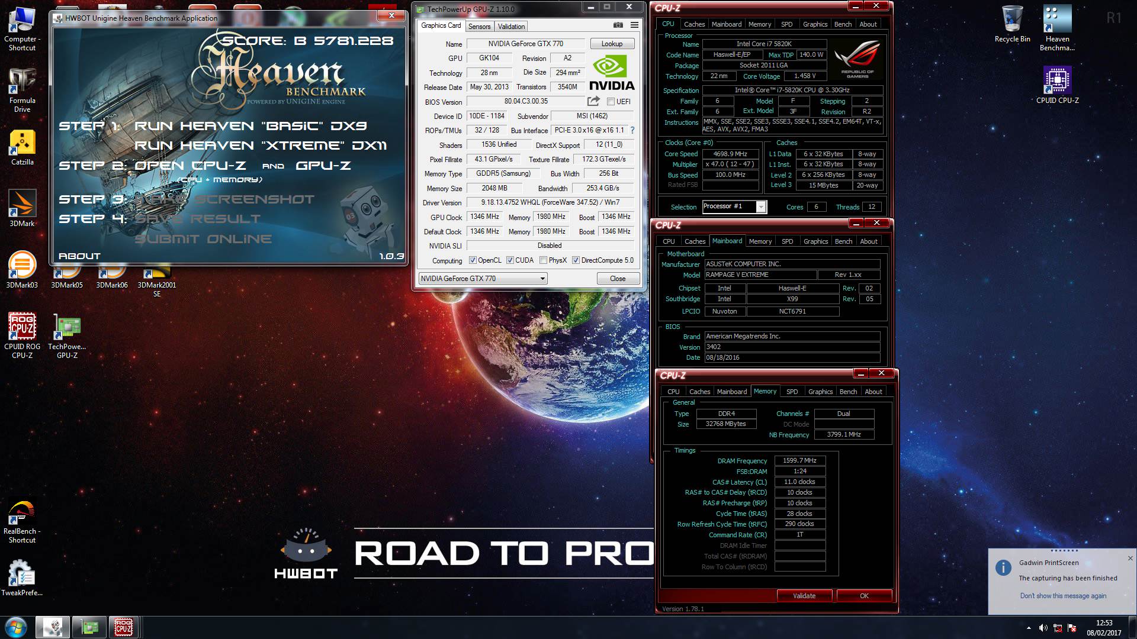Click Heaven benchmark taskbar button
Image resolution: width=1137 pixels, height=639 pixels.
(53, 627)
